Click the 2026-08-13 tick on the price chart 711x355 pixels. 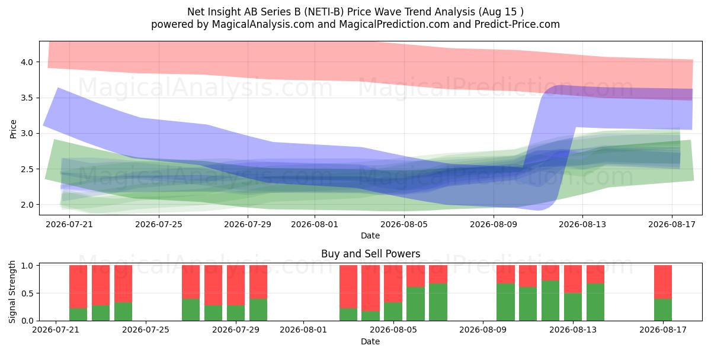click(582, 224)
